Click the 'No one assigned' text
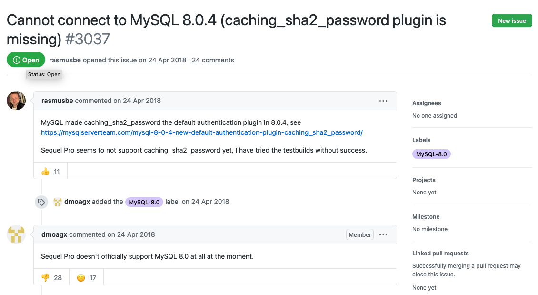Screen dimensions: 538x295 (435, 116)
